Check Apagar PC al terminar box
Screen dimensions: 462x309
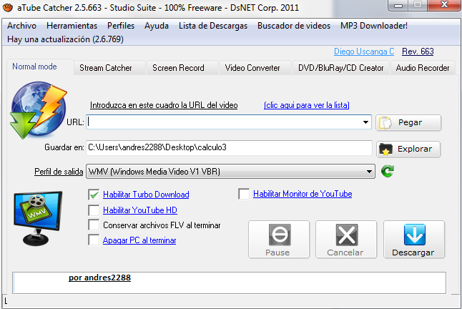tap(94, 240)
